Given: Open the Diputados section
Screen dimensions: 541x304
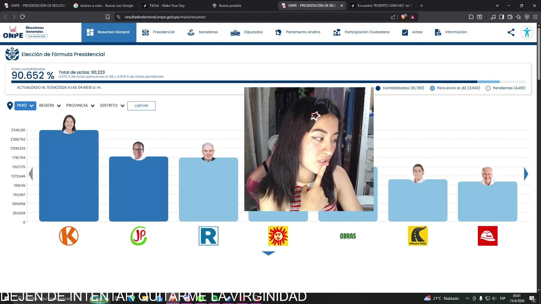Looking at the screenshot, I should click(247, 32).
